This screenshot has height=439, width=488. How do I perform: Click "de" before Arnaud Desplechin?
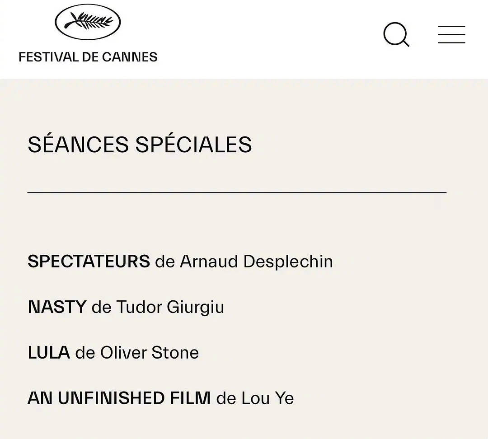165,262
